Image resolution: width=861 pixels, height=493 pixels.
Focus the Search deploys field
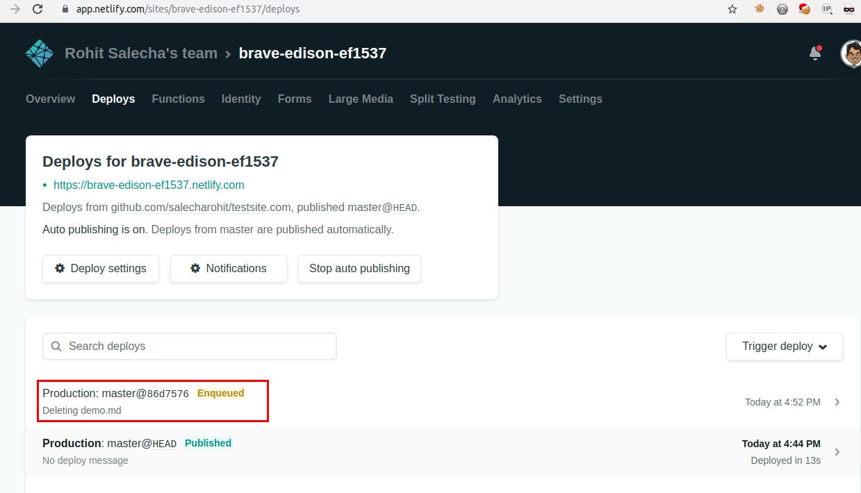pos(190,346)
